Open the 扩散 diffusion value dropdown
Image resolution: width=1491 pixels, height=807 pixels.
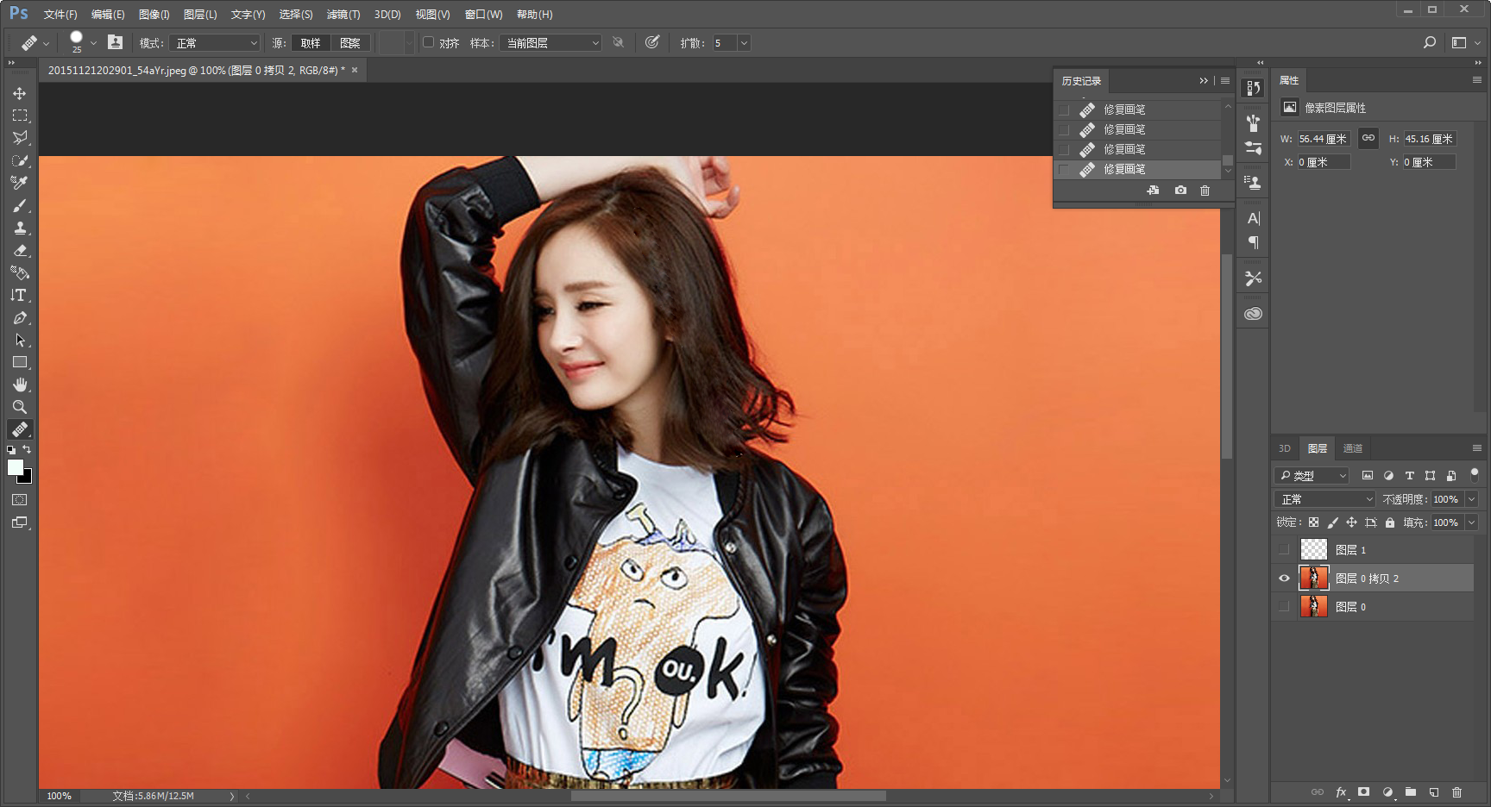click(x=744, y=43)
